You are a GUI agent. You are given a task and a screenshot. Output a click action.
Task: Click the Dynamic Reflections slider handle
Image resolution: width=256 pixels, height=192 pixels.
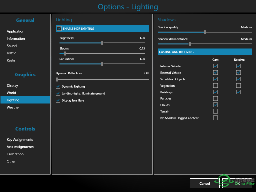(x=57, y=79)
